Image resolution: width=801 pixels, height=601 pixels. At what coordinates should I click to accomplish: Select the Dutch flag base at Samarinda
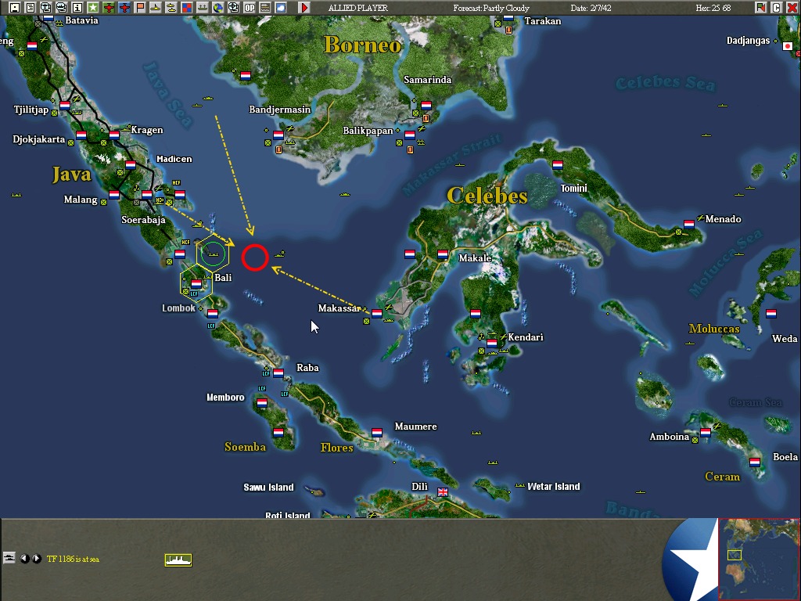(426, 106)
